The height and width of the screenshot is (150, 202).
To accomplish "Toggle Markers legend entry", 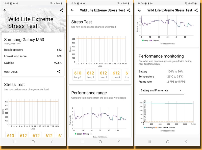I will (x=171, y=128).
